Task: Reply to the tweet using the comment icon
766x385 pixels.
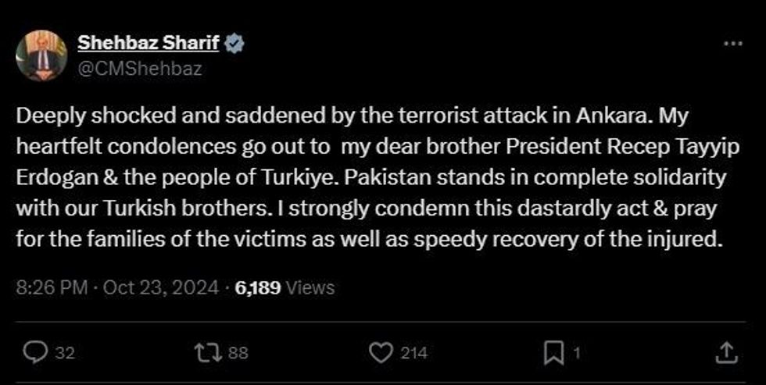Action: (x=34, y=353)
